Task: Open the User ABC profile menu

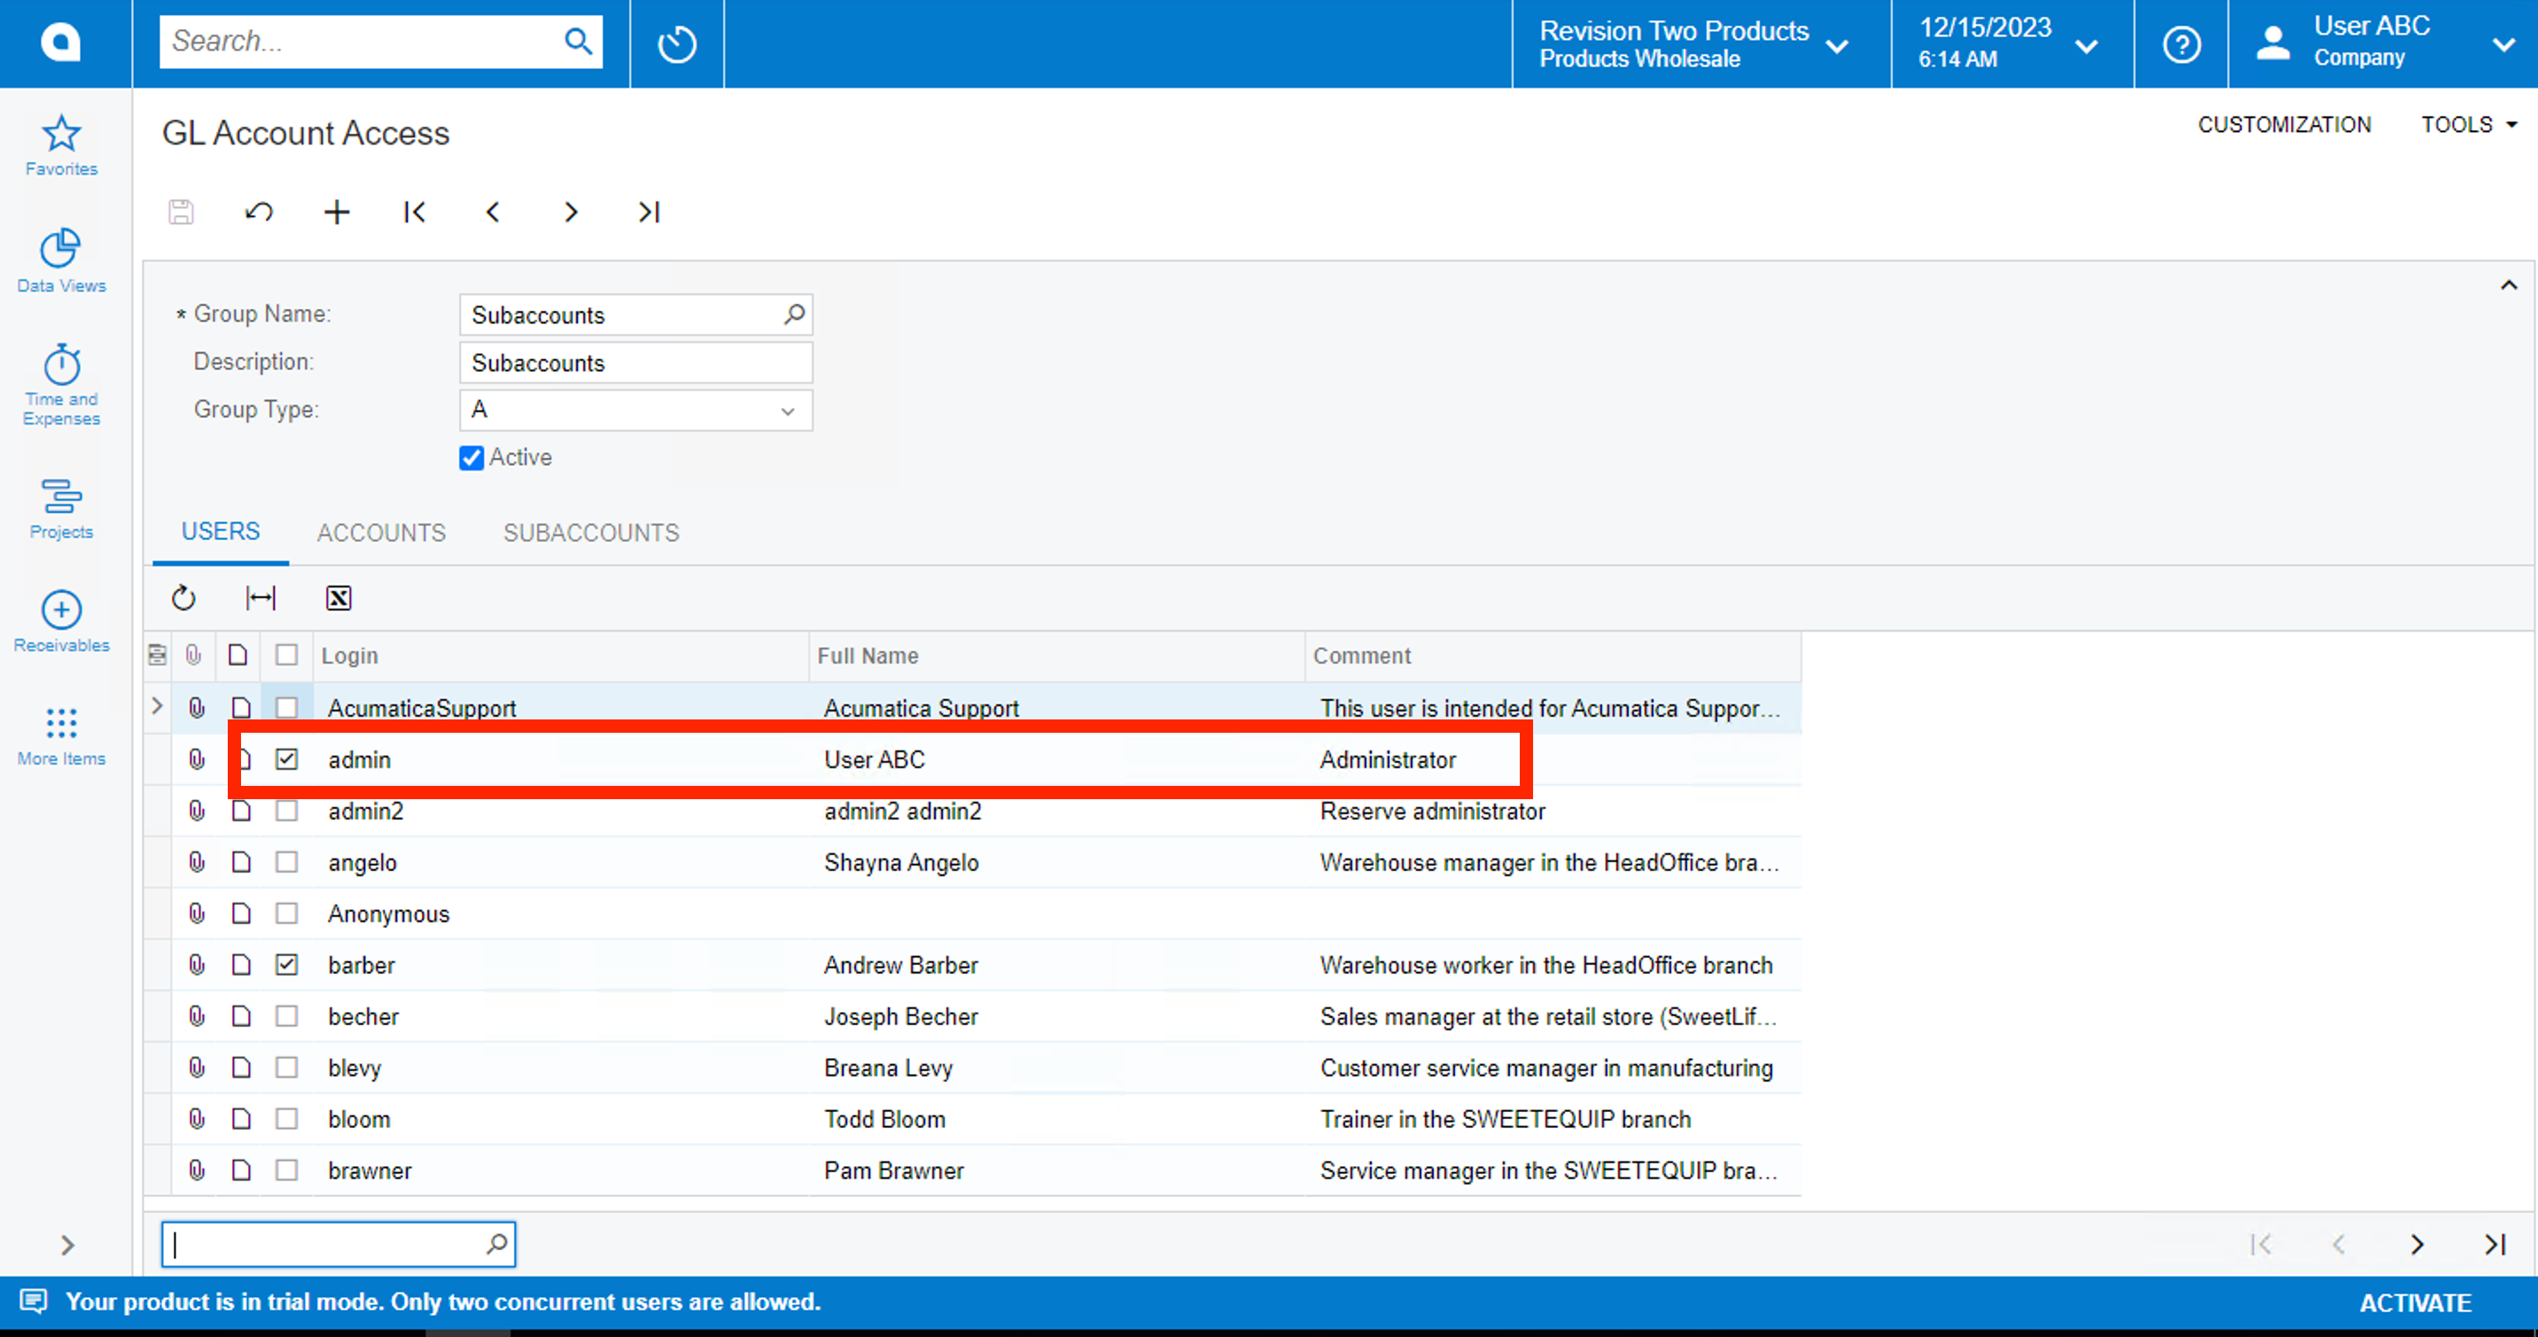Action: pyautogui.click(x=2382, y=44)
